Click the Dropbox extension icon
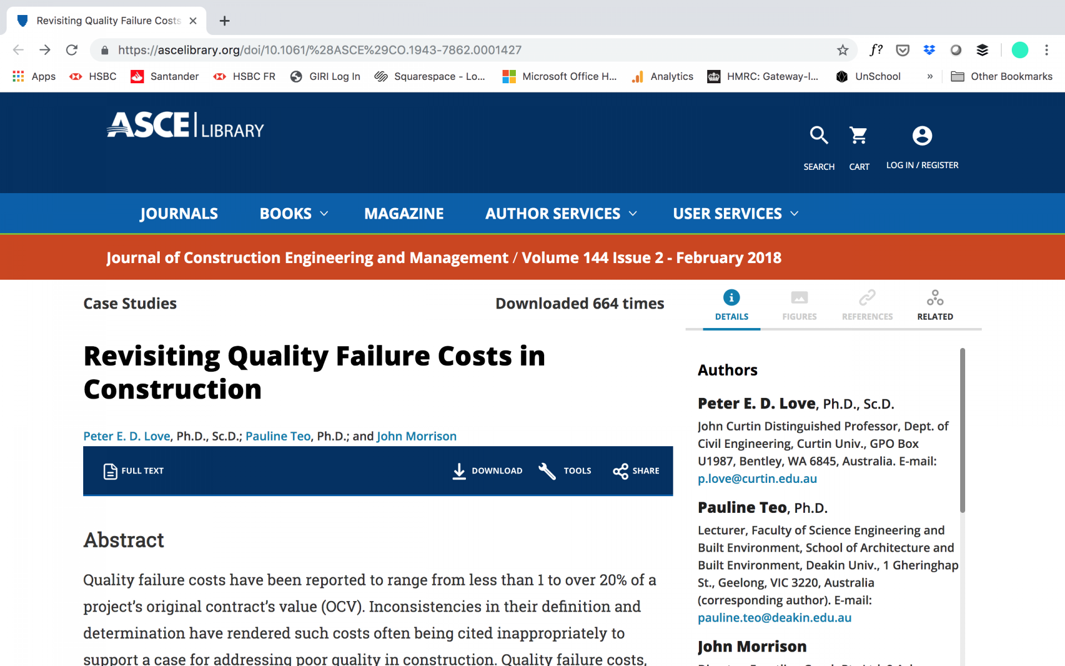The width and height of the screenshot is (1065, 666). click(x=929, y=50)
